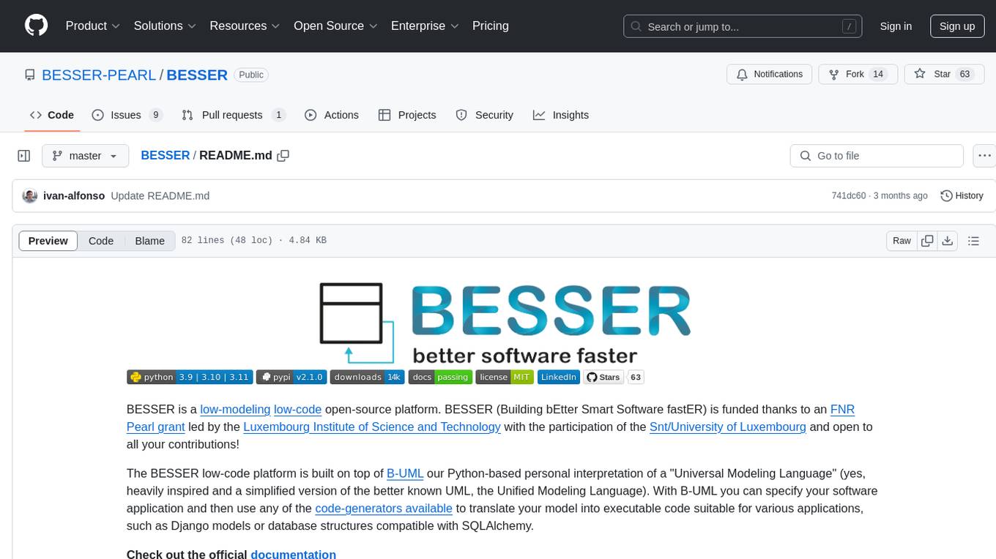The image size is (996, 559).
Task: Click the Sign in link
Action: 896,26
